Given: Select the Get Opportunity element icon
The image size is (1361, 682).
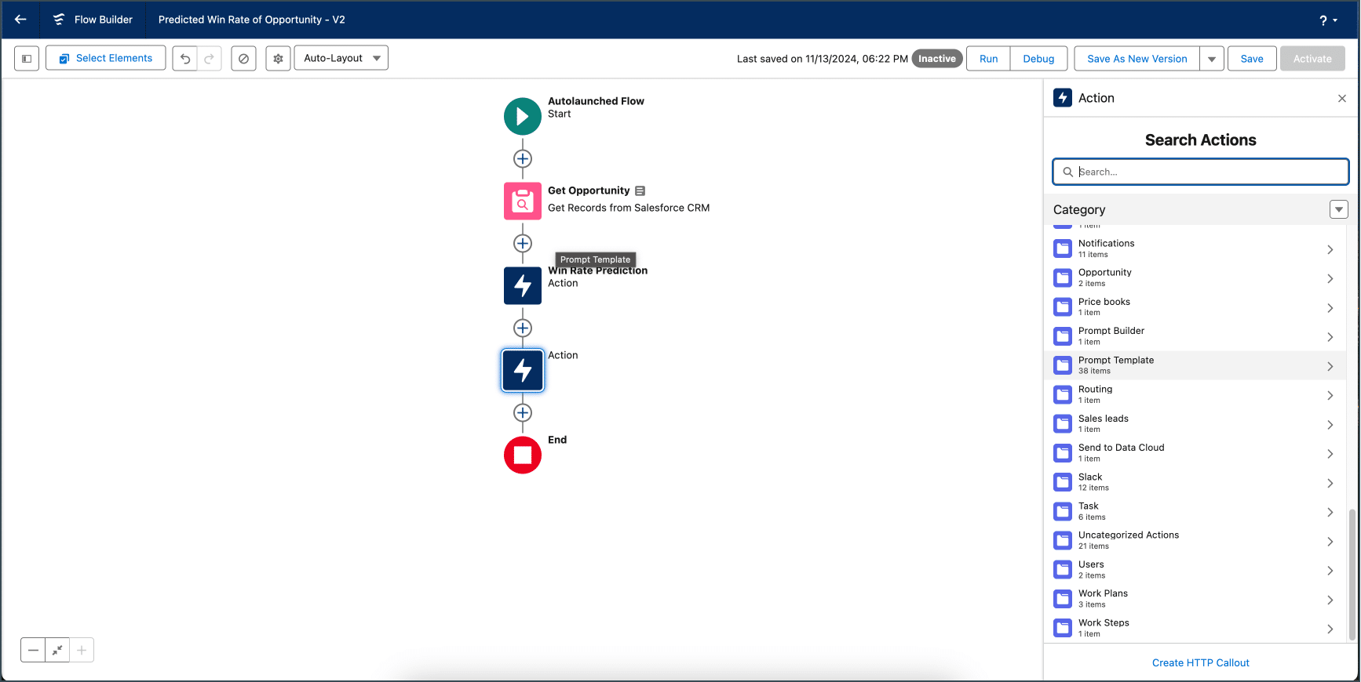Looking at the screenshot, I should (x=523, y=201).
